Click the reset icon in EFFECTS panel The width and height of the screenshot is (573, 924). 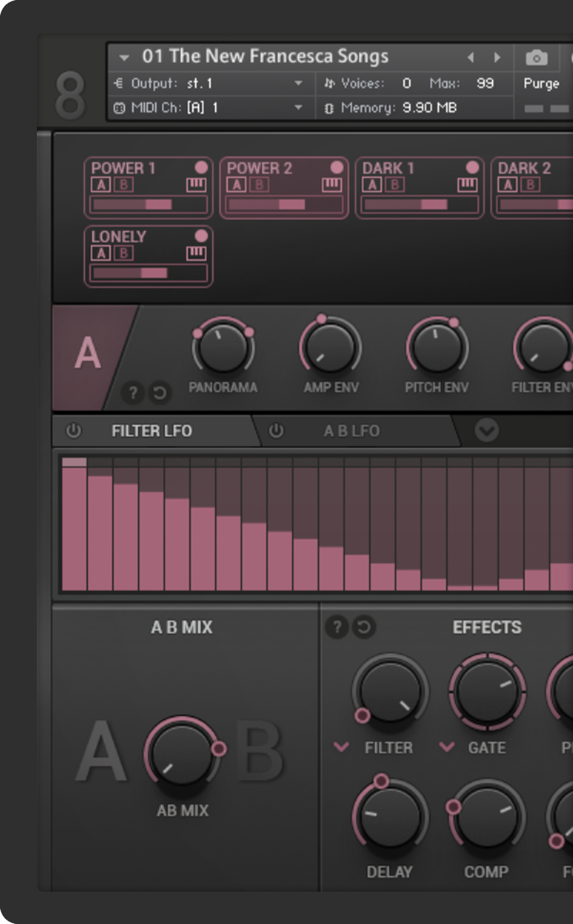[x=363, y=627]
